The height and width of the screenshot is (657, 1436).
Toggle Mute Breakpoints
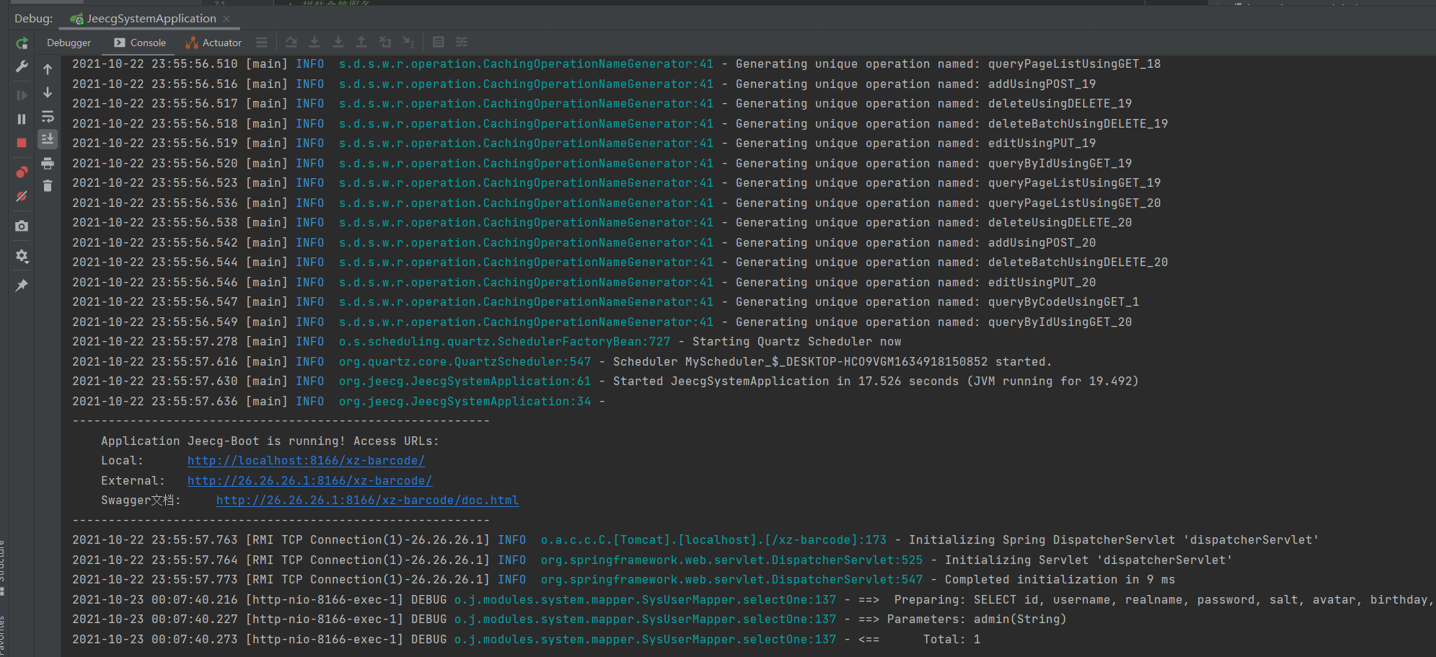pyautogui.click(x=22, y=196)
